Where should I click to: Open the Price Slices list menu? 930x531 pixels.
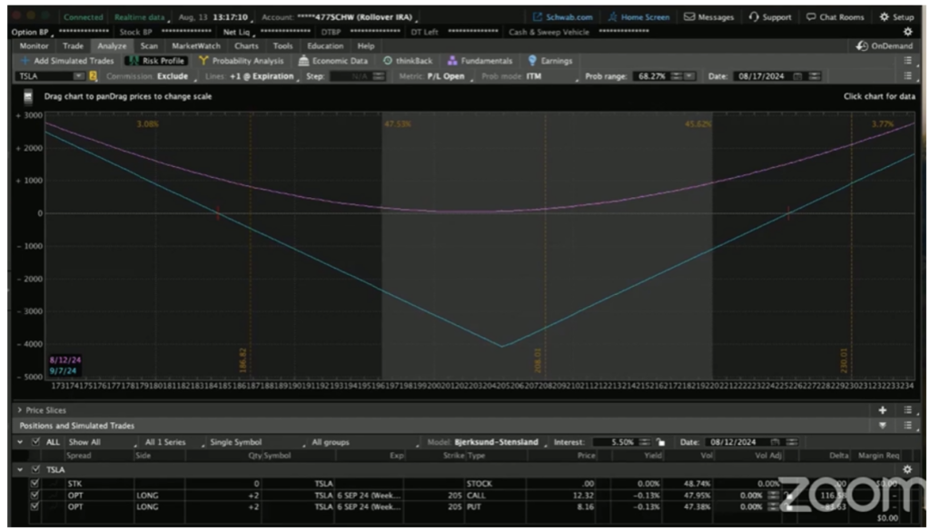click(x=907, y=410)
